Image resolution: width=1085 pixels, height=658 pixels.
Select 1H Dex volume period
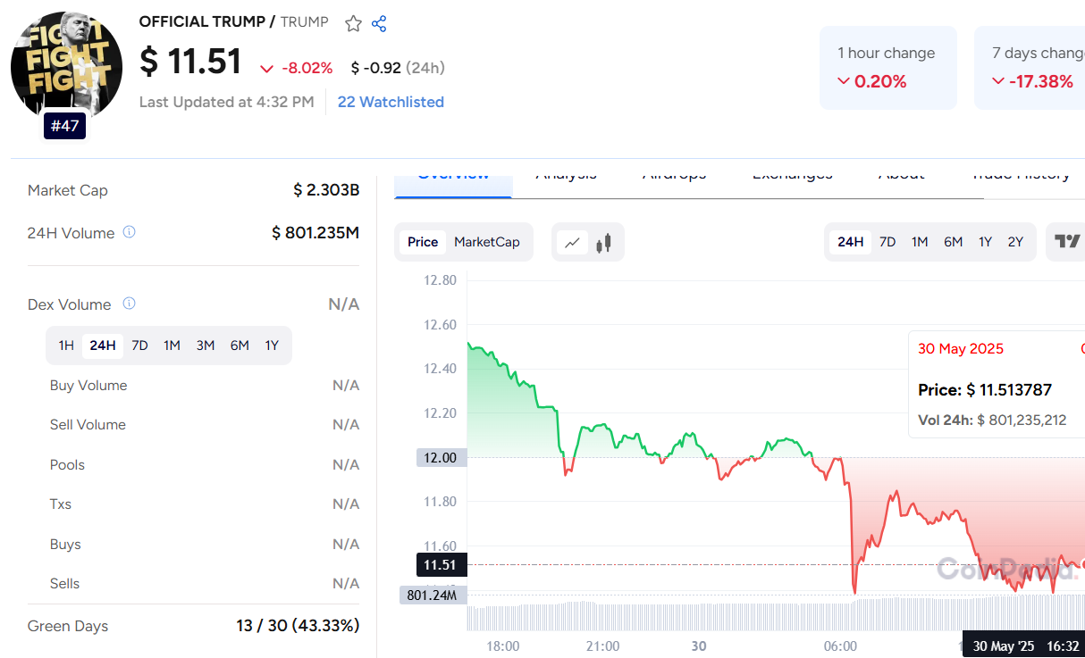[66, 346]
